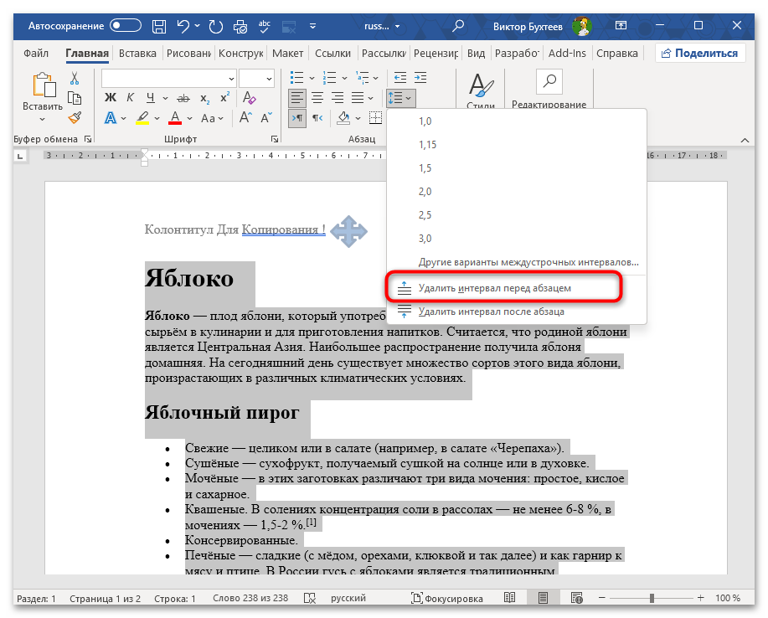The width and height of the screenshot is (768, 618).
Task: Click the Save icon in title bar
Action: click(x=158, y=27)
